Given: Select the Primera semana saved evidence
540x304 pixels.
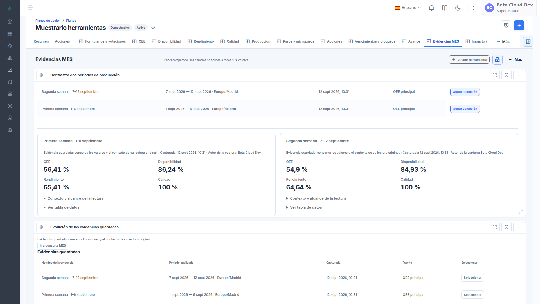Looking at the screenshot, I should [x=472, y=295].
